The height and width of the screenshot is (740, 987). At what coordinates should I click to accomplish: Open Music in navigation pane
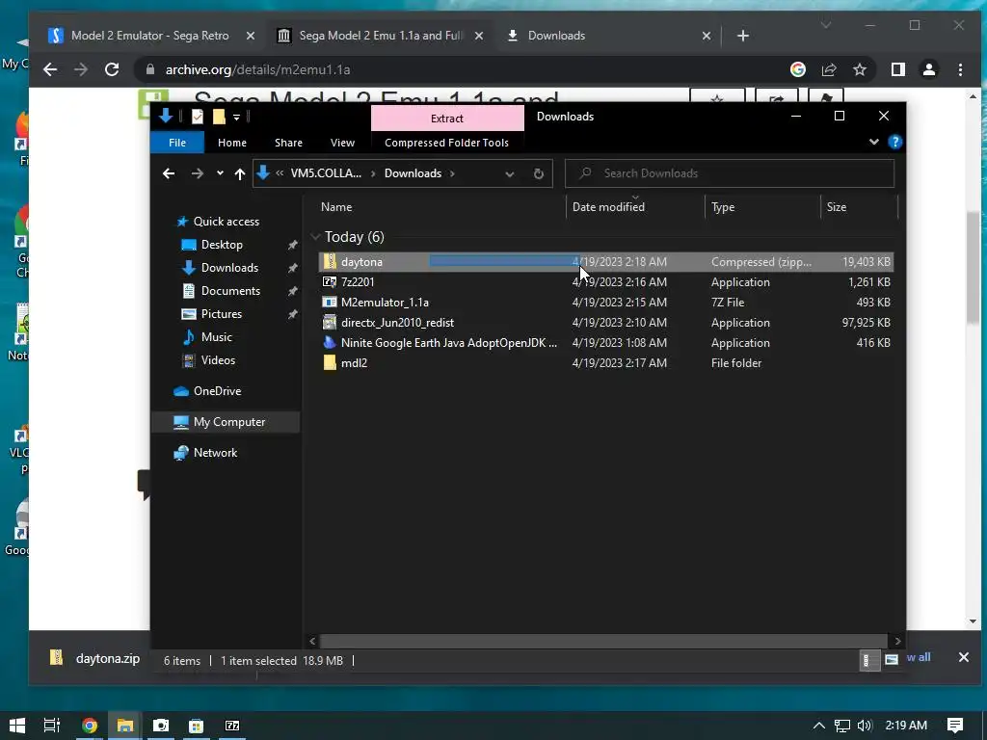click(217, 337)
